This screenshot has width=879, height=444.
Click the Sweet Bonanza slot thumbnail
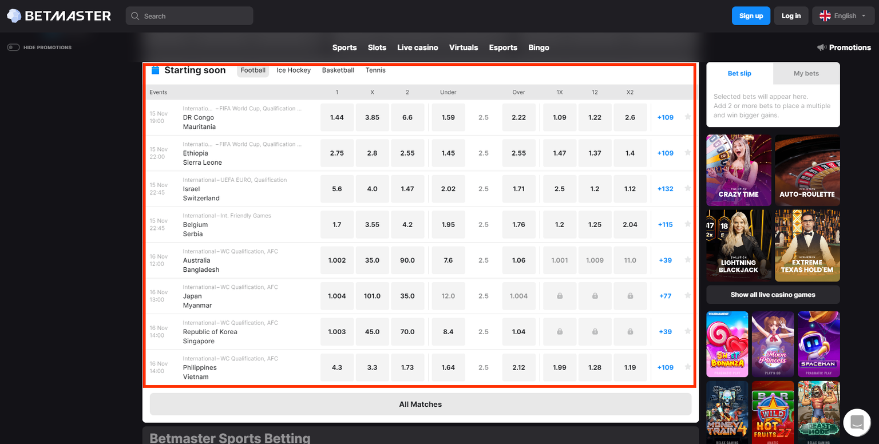727,344
